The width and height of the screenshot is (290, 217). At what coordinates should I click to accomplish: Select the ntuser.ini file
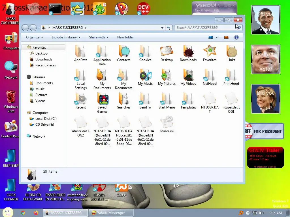[x=167, y=125]
